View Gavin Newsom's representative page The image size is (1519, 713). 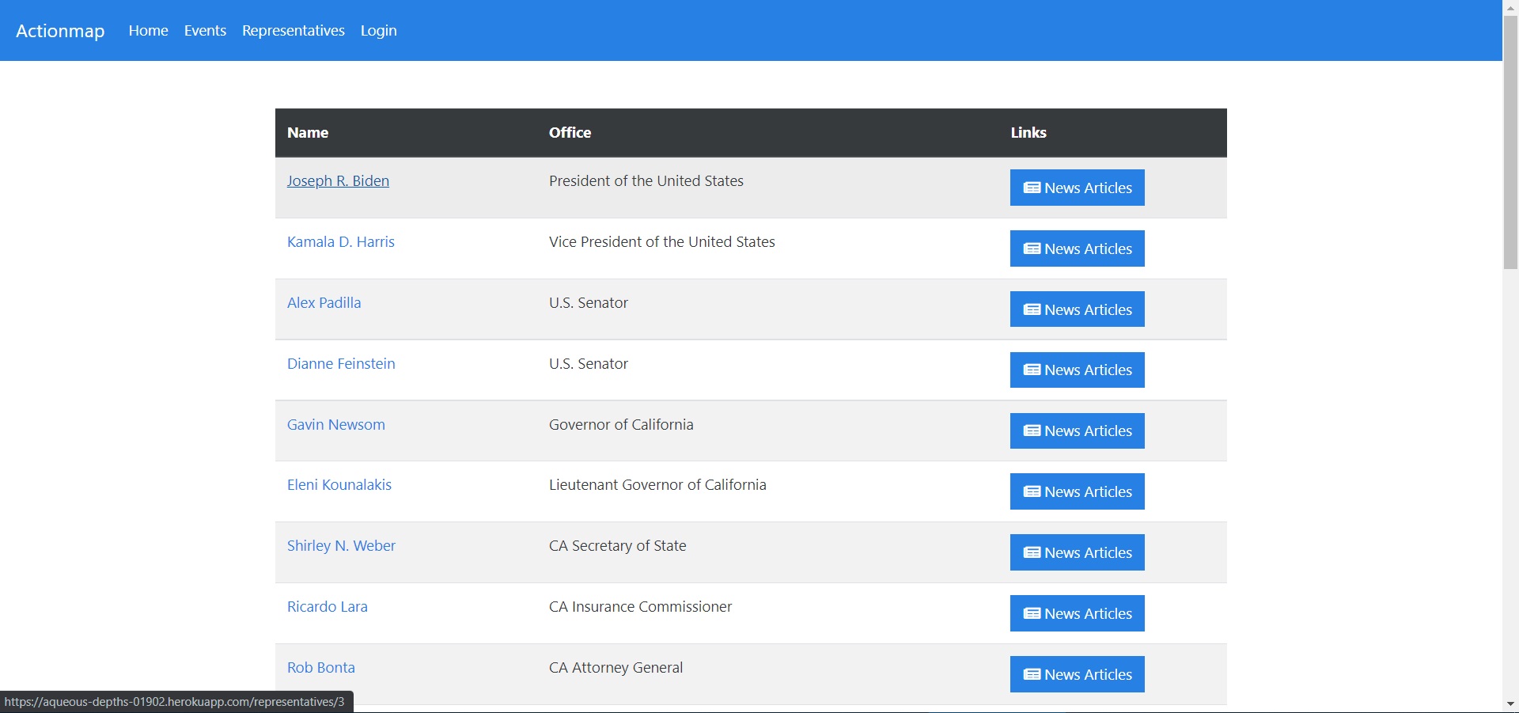click(x=335, y=425)
